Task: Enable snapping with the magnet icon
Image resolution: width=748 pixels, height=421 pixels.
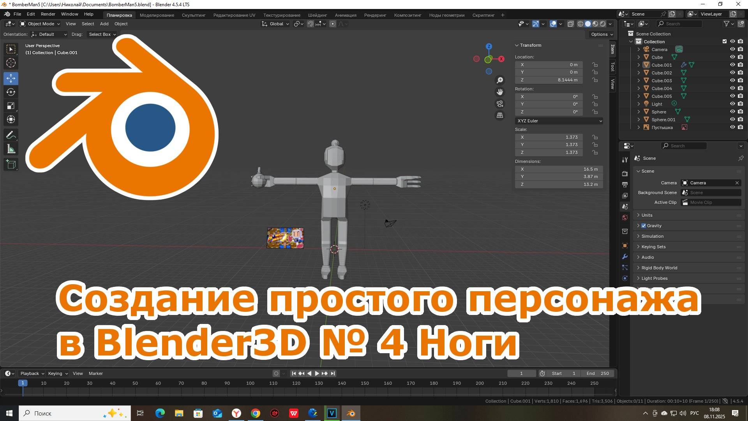Action: [x=310, y=24]
